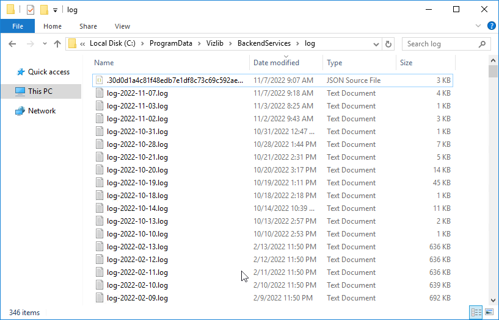
Task: Go up one folder level with Up arrow
Action: pos(57,44)
